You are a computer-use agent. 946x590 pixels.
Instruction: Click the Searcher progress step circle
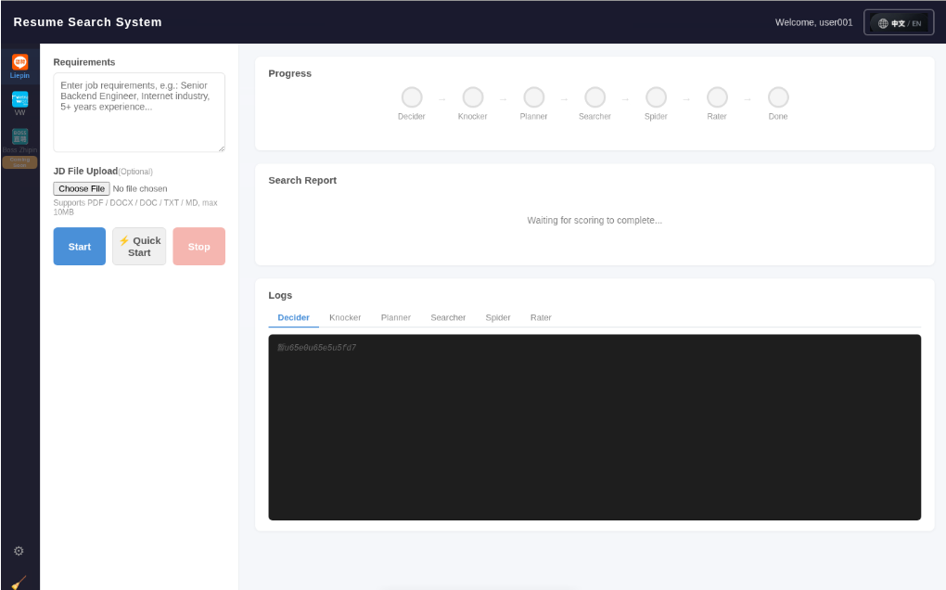594,97
